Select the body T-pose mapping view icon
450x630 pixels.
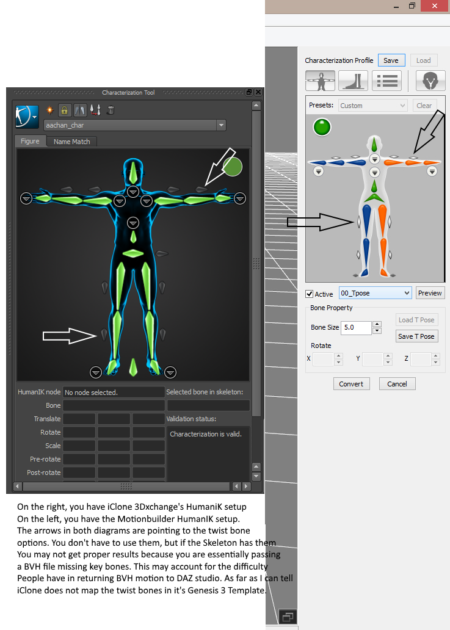tap(320, 80)
